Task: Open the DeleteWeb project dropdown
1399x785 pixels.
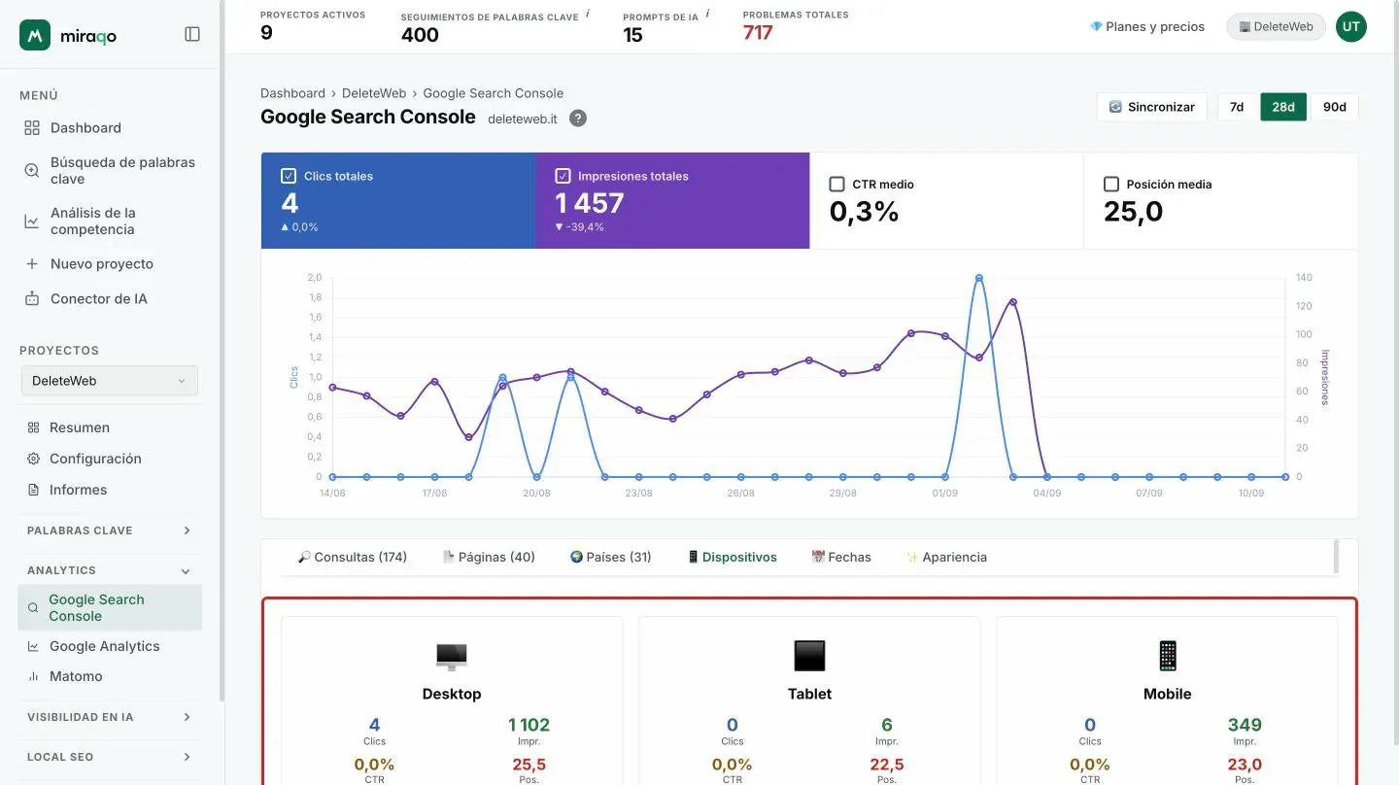Action: click(110, 381)
